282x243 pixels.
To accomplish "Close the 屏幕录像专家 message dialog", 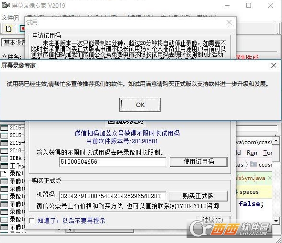I will [274, 65].
